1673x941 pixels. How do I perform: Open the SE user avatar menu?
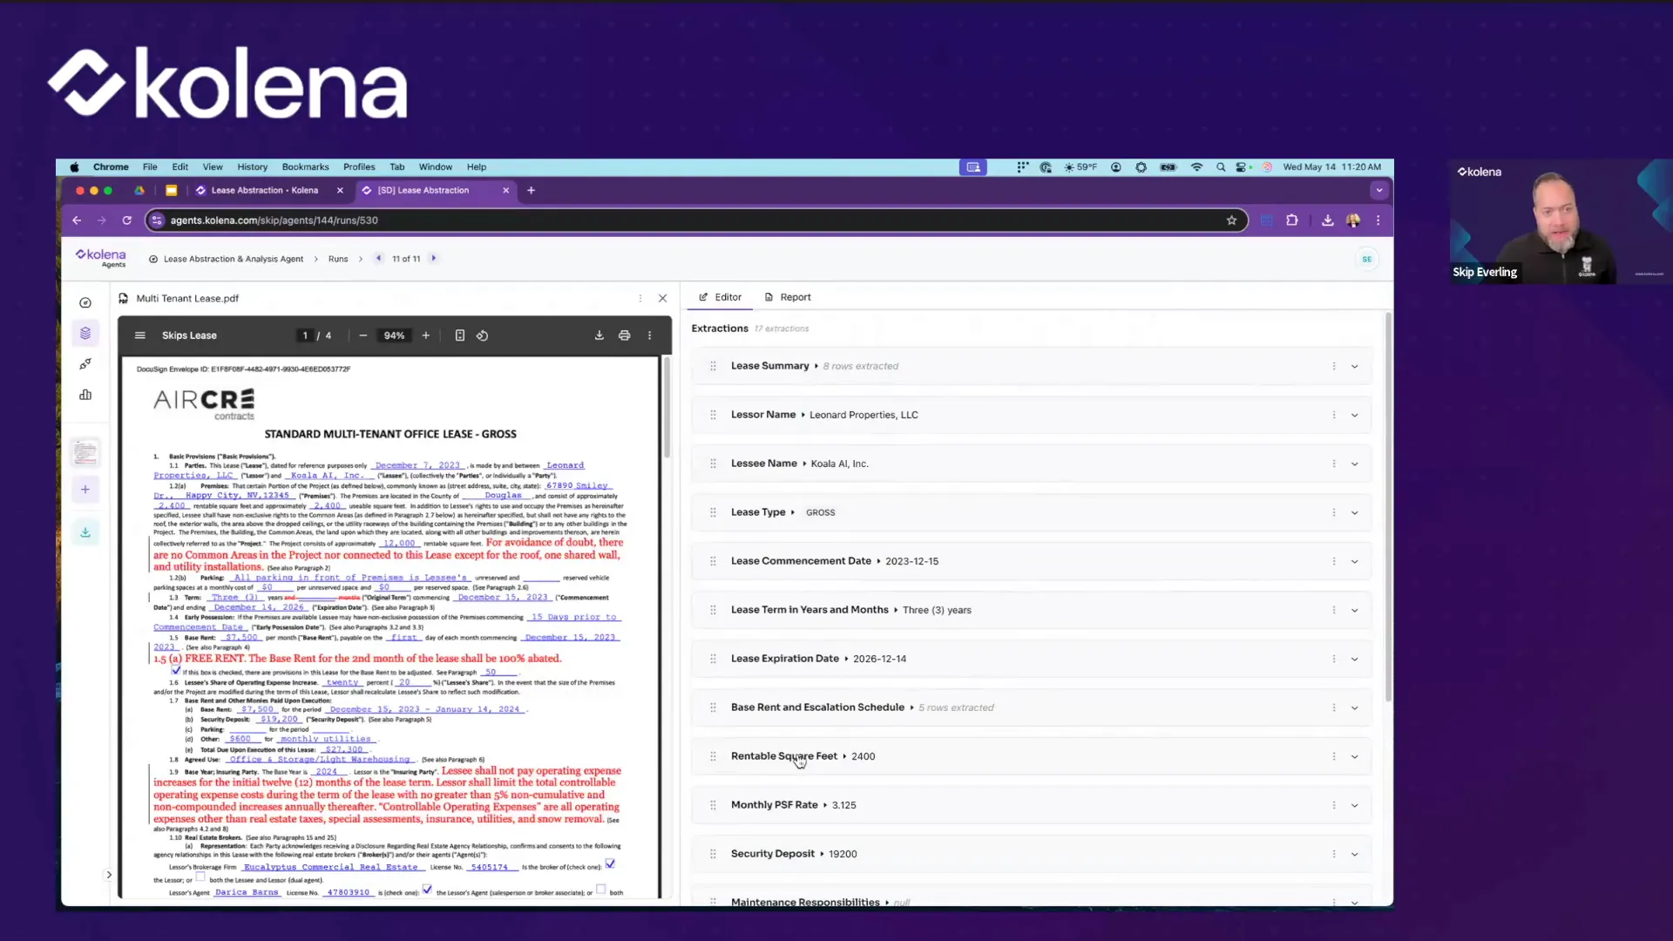pyautogui.click(x=1367, y=259)
